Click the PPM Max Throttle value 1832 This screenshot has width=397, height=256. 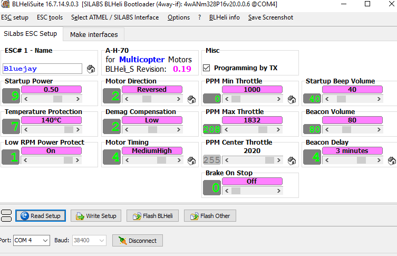coord(252,120)
